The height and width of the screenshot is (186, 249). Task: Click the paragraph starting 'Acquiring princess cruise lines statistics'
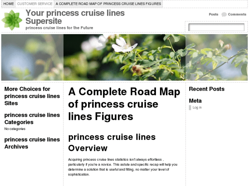(x=123, y=167)
